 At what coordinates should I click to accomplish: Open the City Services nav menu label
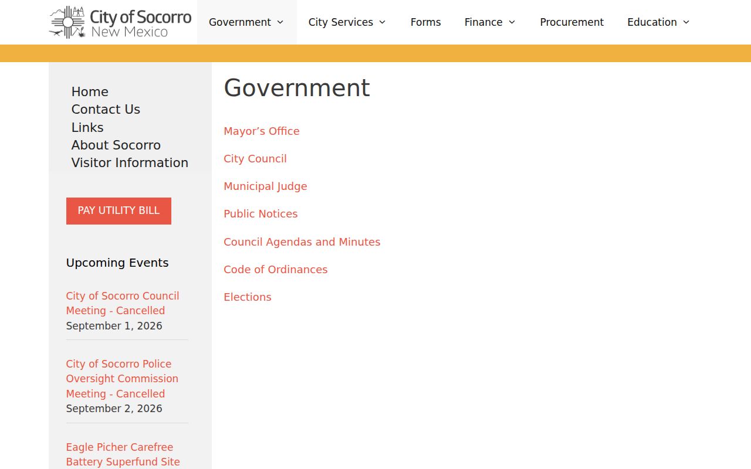click(x=341, y=22)
